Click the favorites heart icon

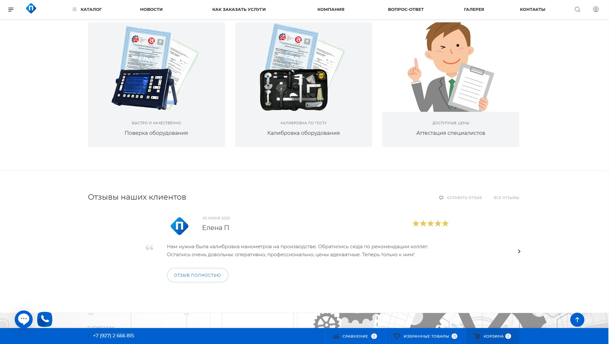pos(397,336)
